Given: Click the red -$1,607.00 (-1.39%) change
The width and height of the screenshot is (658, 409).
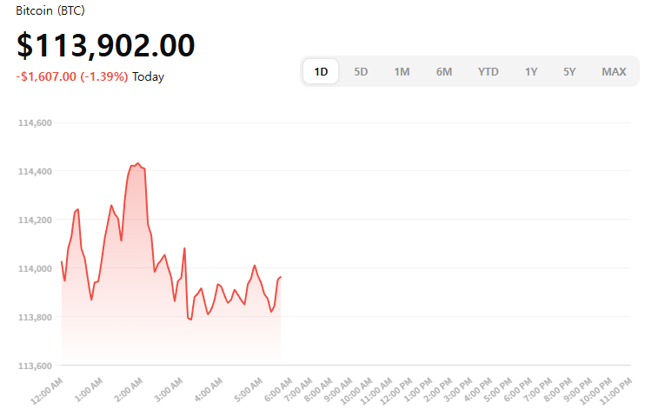Looking at the screenshot, I should point(72,76).
